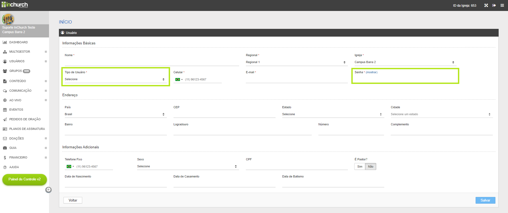This screenshot has height=213, width=508.
Task: Click the Conteúdo document icon
Action: point(5,81)
